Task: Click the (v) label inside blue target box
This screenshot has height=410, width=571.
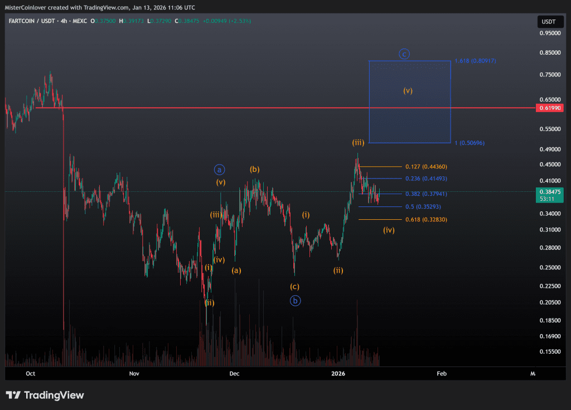Action: (408, 90)
